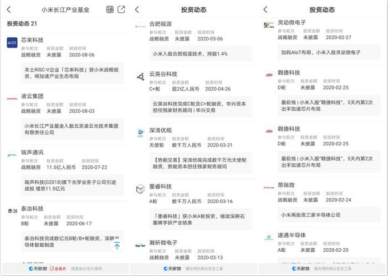Viewport: 388px width, 276px height.
Task: Read news: 本土RISC-V企业「芯来科技」获小米战略投资
Action: pos(72,73)
